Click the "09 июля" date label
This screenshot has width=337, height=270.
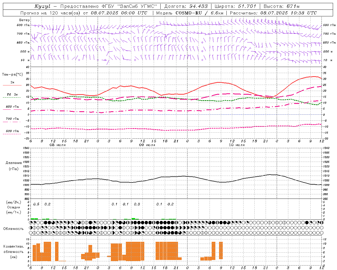[x=147, y=145]
